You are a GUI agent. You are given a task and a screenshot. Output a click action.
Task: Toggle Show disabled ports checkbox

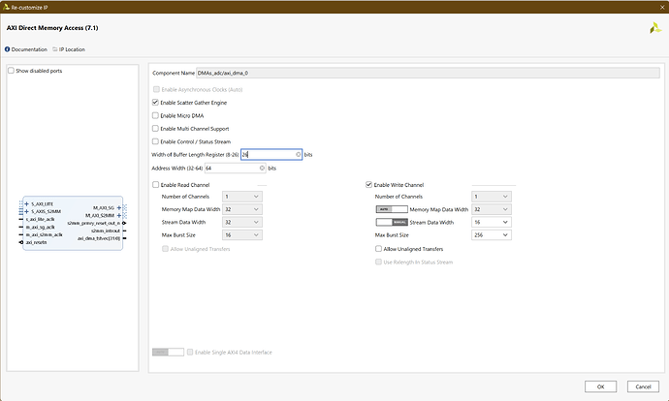(11, 71)
